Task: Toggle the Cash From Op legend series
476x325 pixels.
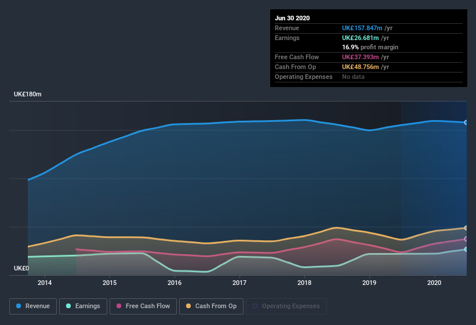Action: point(211,306)
